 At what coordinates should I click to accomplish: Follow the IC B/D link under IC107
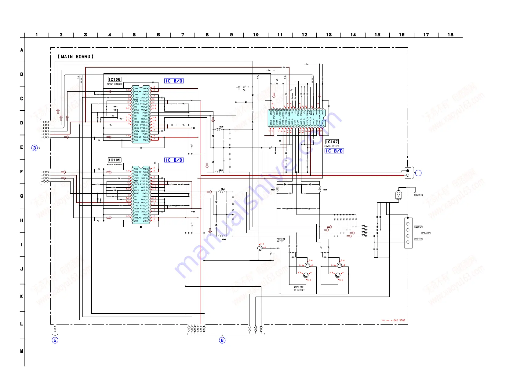tap(334, 151)
